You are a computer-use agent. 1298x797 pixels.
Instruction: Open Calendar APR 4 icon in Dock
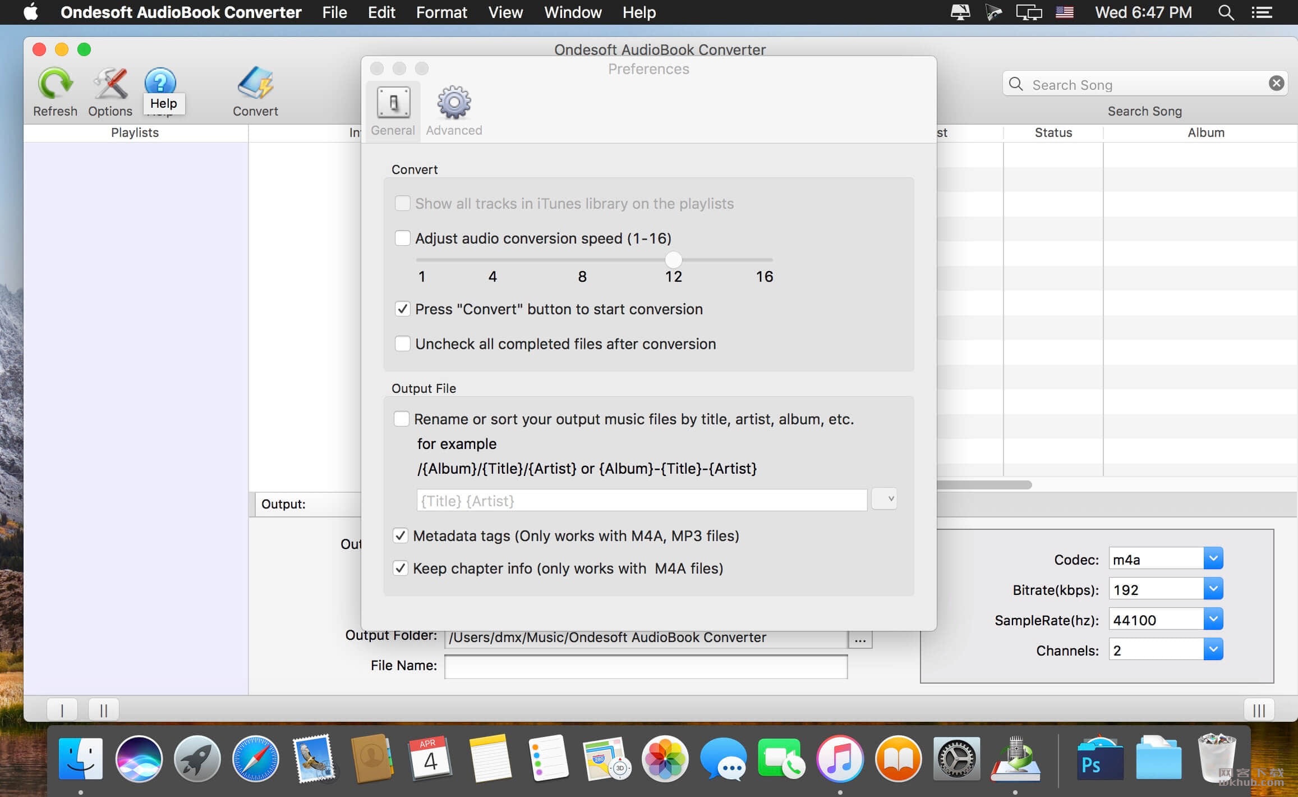click(x=430, y=759)
